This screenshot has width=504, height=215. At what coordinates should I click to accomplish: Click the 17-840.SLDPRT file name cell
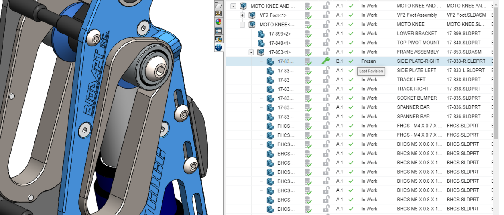click(x=464, y=43)
